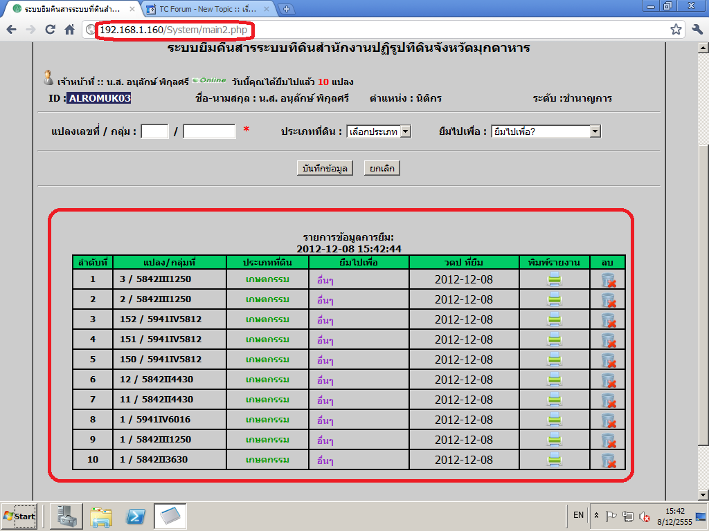
Task: Open the Start menu
Action: click(x=19, y=516)
